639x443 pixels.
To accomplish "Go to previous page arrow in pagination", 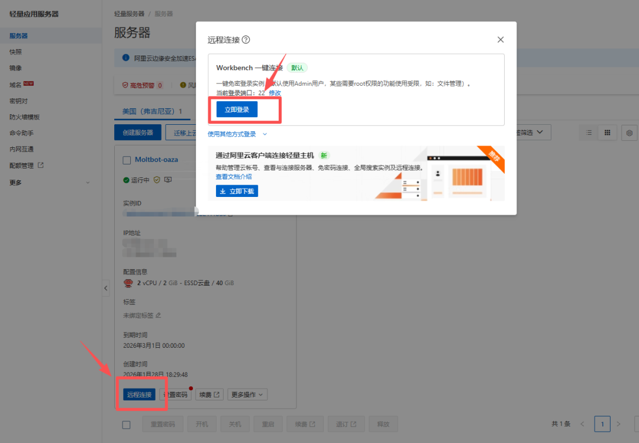I will tap(582, 424).
